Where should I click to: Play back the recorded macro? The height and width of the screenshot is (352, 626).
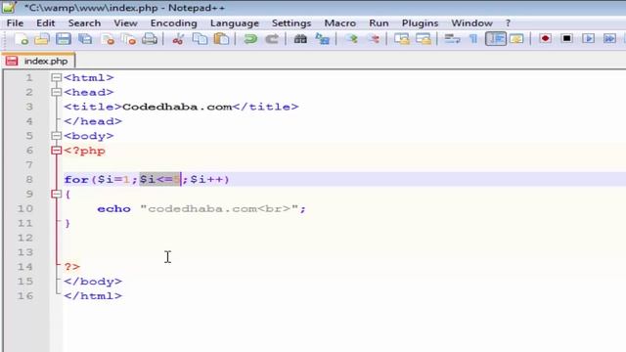(588, 39)
